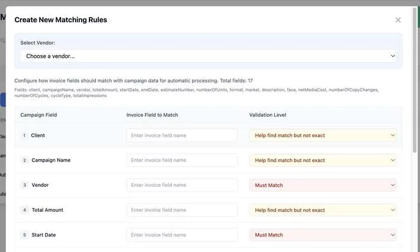Image resolution: width=420 pixels, height=252 pixels.
Task: Click the Campaign Field column header
Action: (38, 115)
